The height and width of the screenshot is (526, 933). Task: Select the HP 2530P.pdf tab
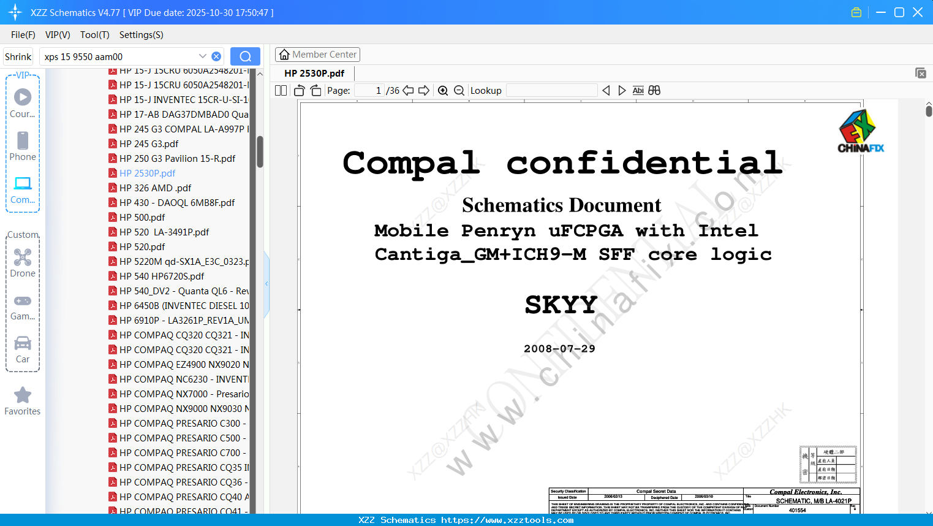(314, 73)
